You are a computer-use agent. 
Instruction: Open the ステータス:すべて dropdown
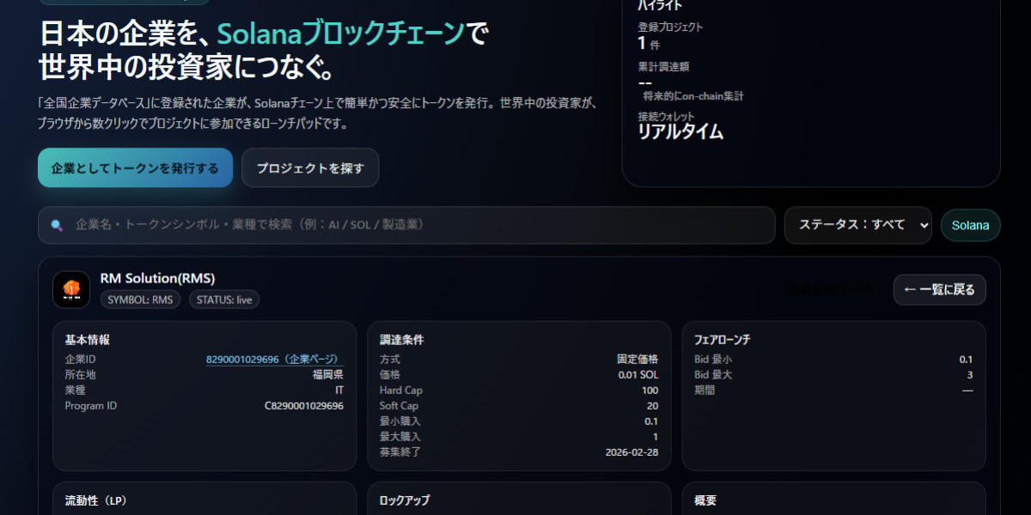pyautogui.click(x=857, y=225)
